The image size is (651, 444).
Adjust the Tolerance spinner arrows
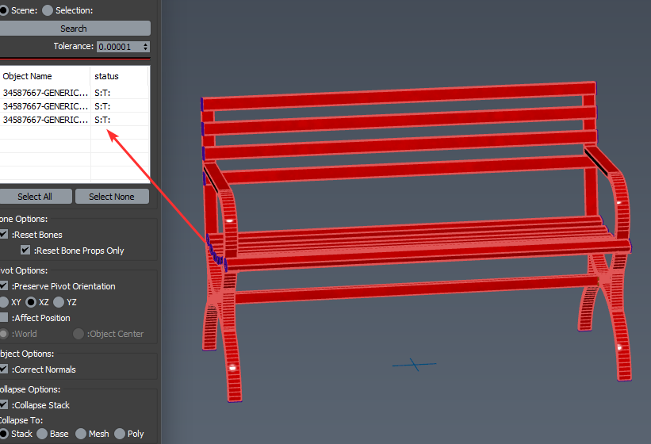[x=146, y=47]
